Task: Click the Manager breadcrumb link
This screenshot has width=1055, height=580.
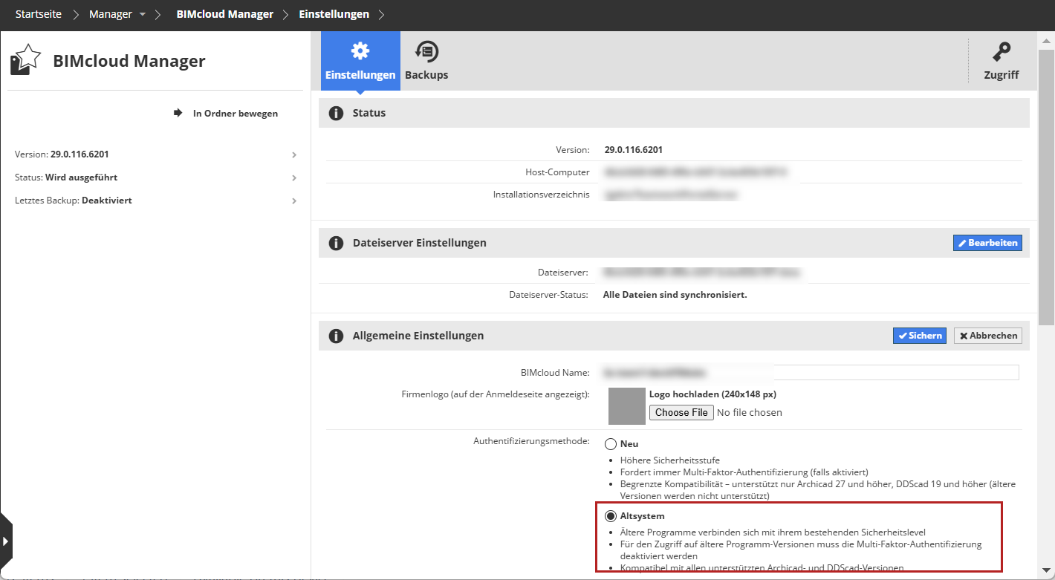Action: pos(111,14)
